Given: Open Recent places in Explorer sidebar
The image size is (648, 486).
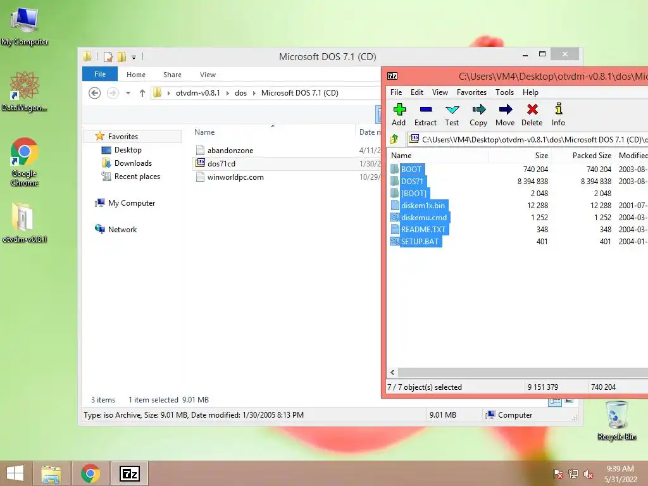Looking at the screenshot, I should click(137, 177).
